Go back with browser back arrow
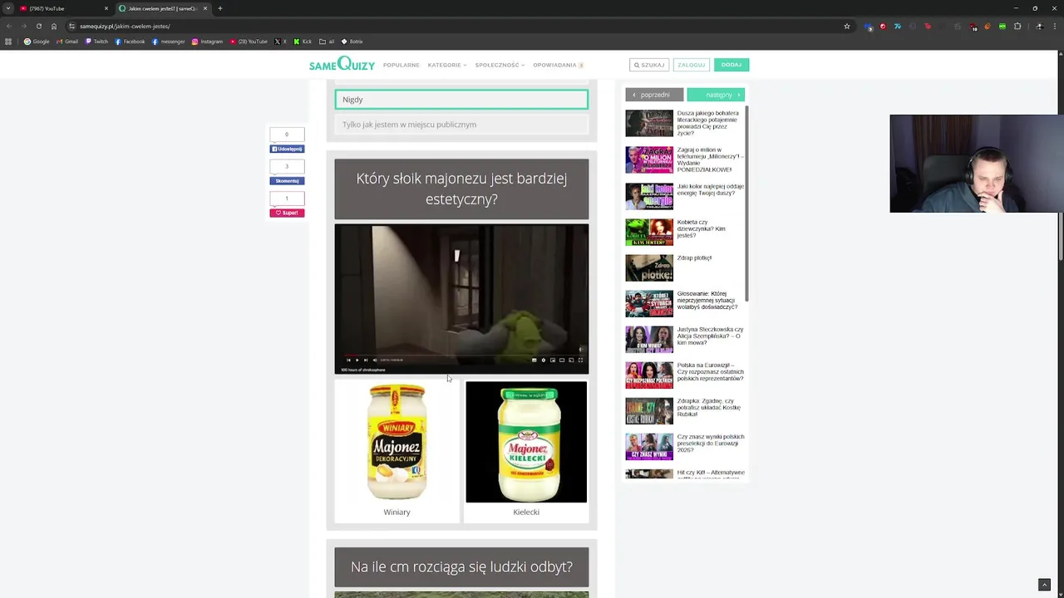 click(x=8, y=26)
